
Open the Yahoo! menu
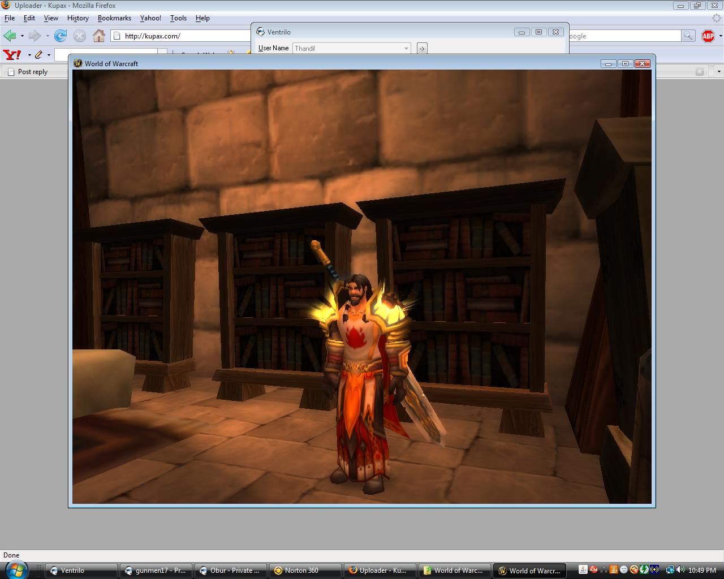point(150,18)
